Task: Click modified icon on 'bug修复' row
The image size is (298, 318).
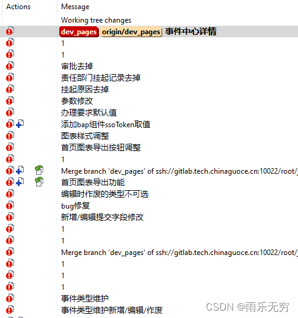Action: point(10,205)
